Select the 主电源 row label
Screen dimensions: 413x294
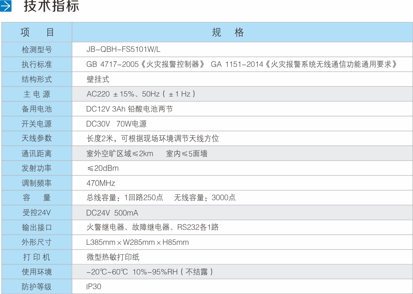pos(36,94)
